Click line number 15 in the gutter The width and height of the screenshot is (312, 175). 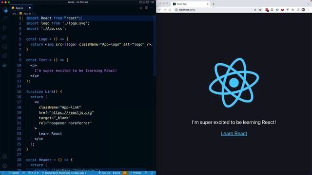coord(19,92)
